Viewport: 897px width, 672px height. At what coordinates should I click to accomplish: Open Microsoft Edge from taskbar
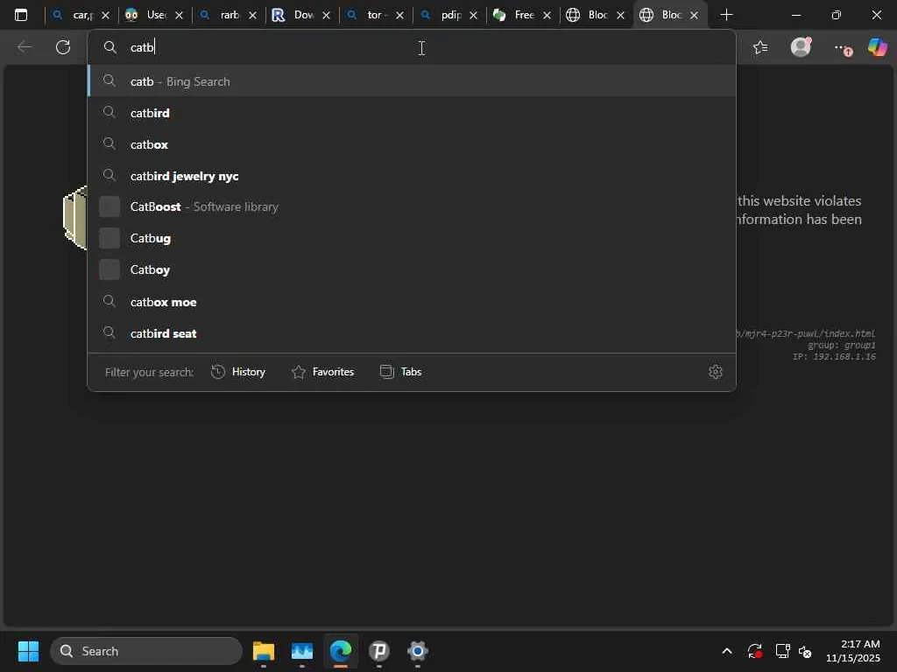[341, 651]
